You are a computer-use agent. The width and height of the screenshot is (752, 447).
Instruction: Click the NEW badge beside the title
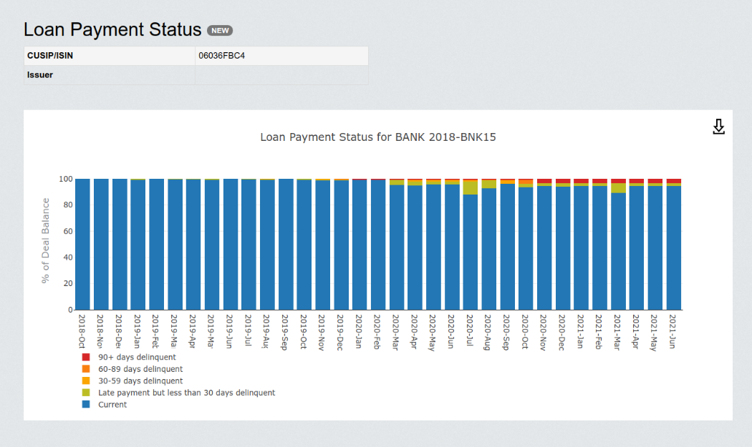pos(220,30)
